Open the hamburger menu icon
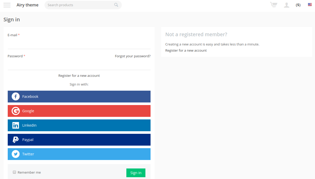 coord(7,5)
